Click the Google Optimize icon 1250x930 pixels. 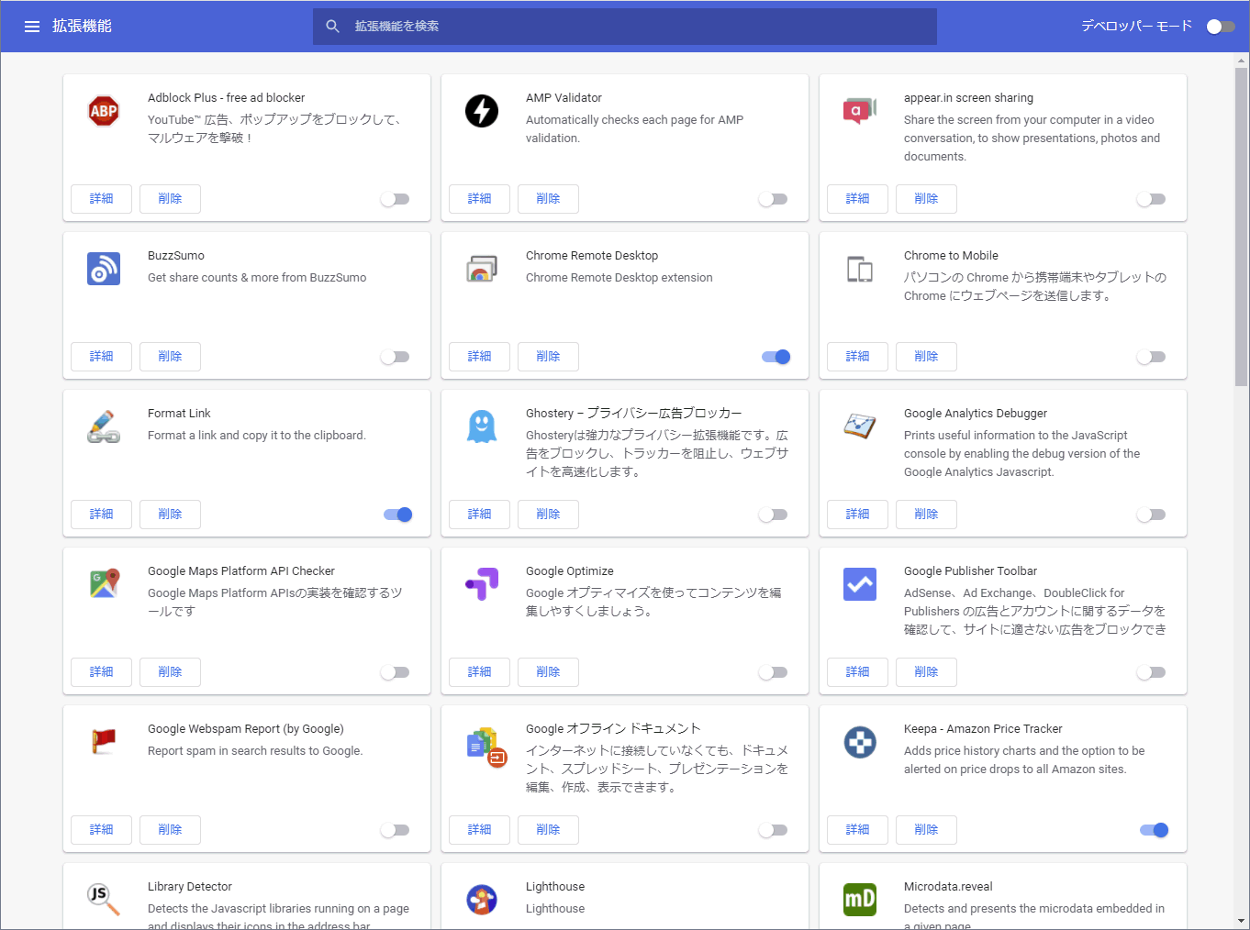[482, 584]
